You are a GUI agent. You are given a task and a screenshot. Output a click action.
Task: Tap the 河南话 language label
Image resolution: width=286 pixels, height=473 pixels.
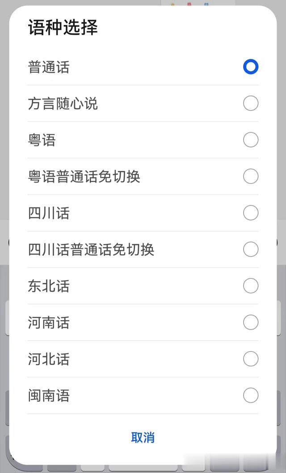[49, 323]
